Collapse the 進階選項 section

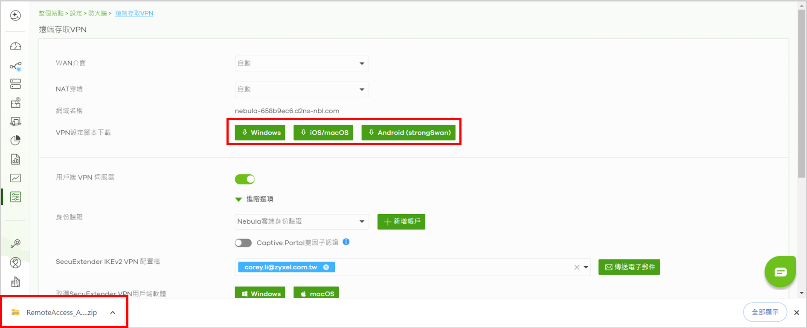(x=254, y=199)
